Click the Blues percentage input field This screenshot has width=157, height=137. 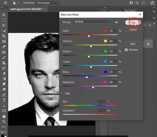(113, 72)
